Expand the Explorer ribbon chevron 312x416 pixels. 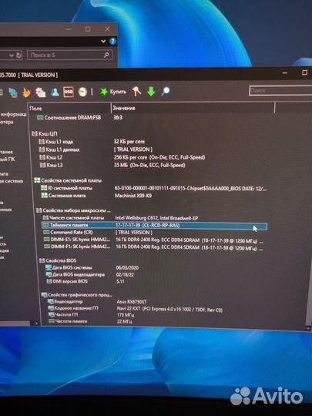pos(103,41)
